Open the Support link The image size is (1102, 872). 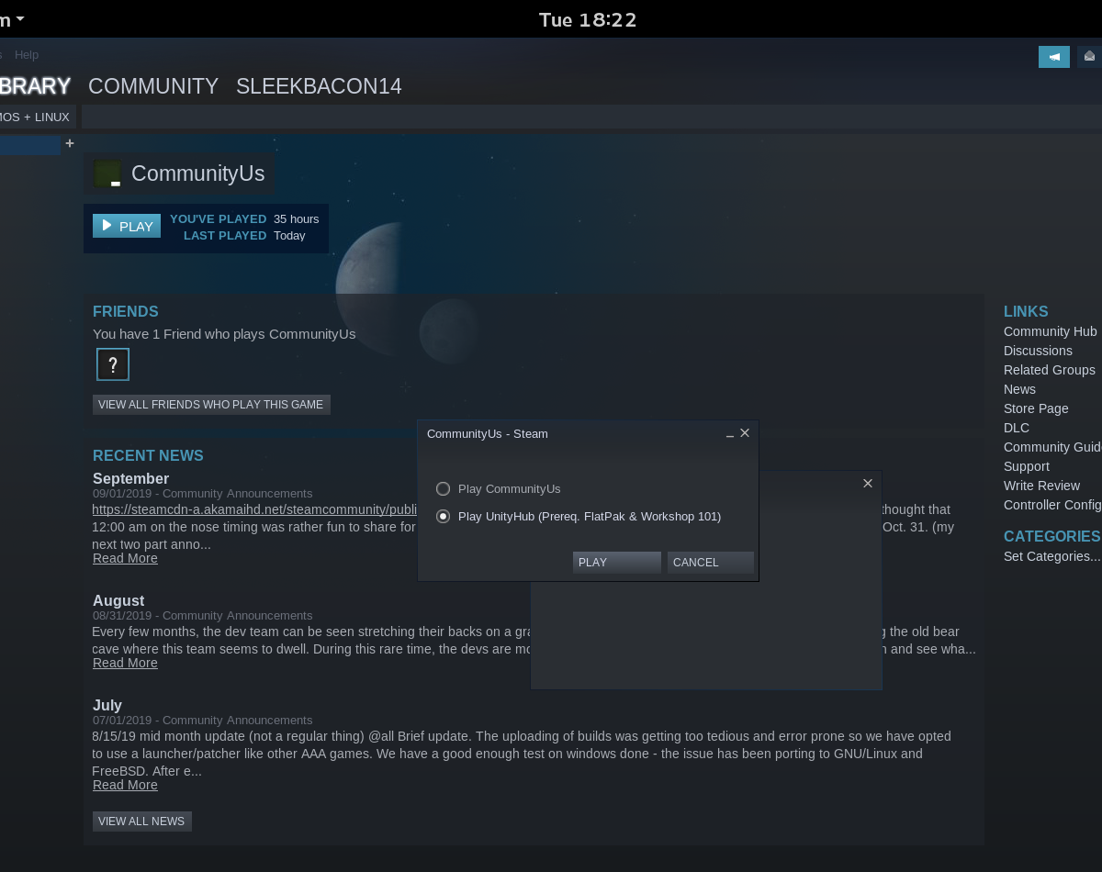click(1027, 466)
